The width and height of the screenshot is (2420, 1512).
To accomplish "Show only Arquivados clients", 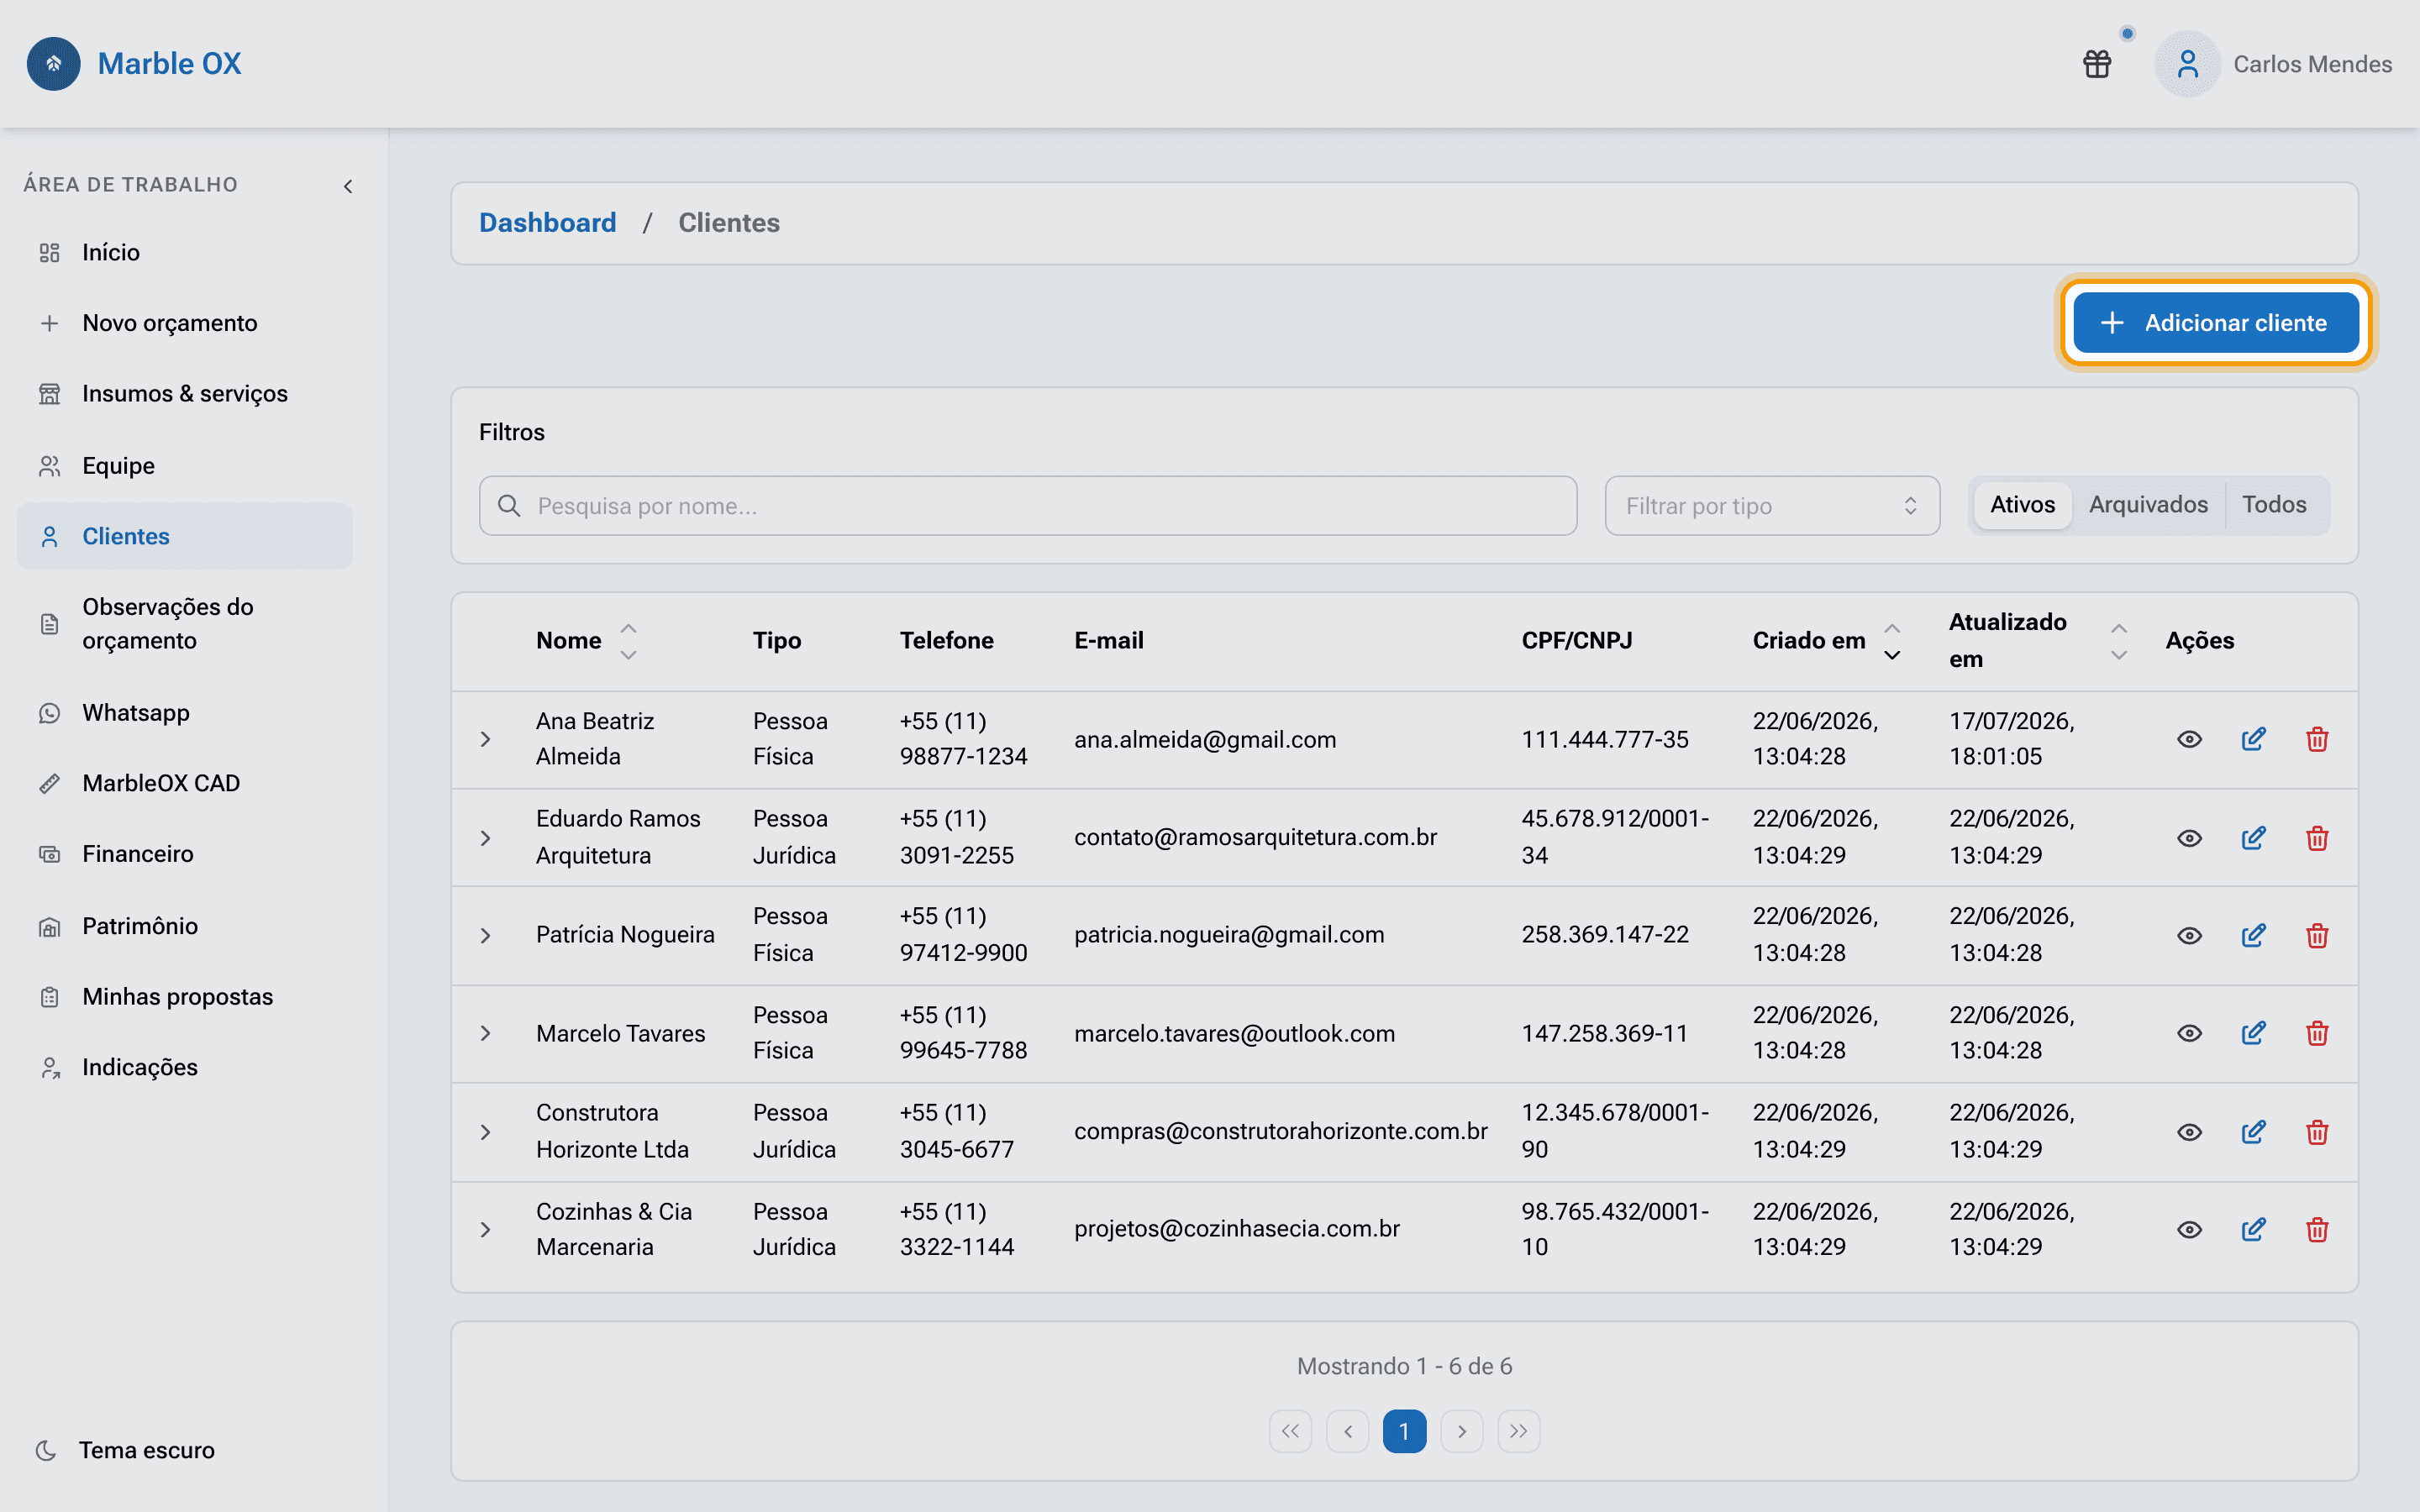I will point(2148,505).
